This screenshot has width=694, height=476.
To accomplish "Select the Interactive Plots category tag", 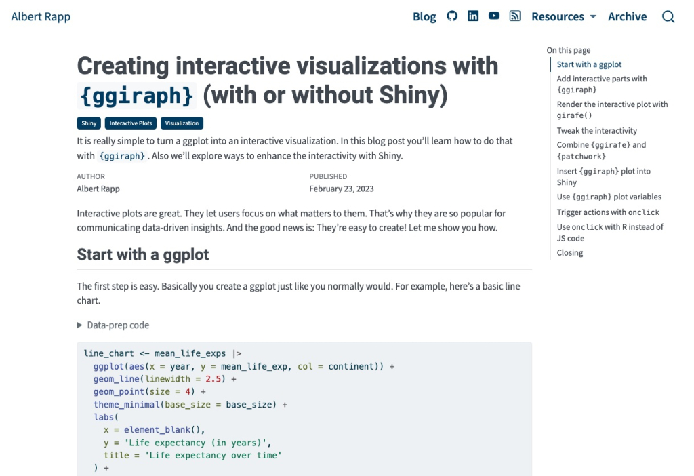I will (131, 123).
